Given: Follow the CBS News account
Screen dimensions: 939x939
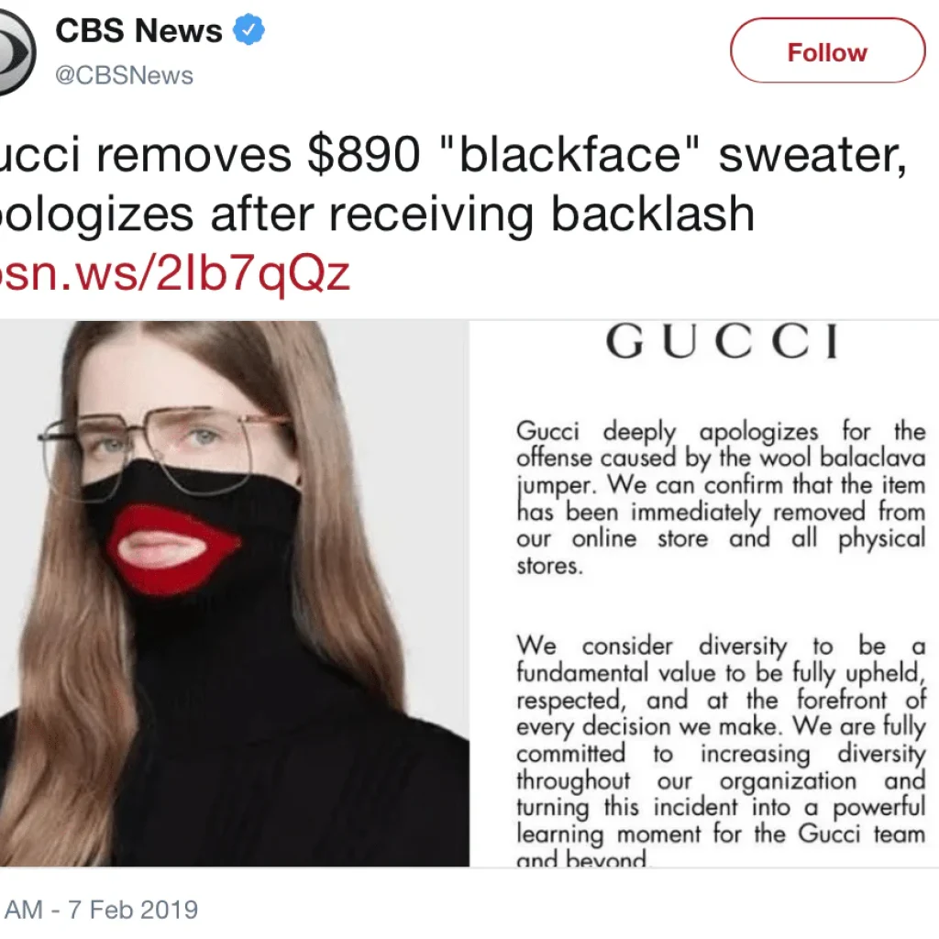Looking at the screenshot, I should [x=828, y=50].
